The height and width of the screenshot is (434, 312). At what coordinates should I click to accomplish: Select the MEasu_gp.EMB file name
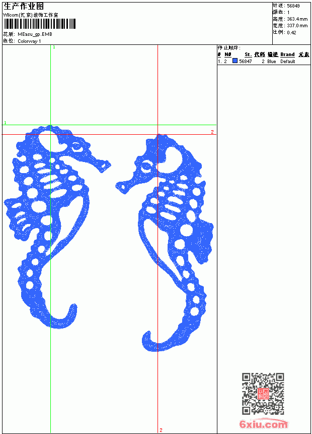[x=35, y=34]
